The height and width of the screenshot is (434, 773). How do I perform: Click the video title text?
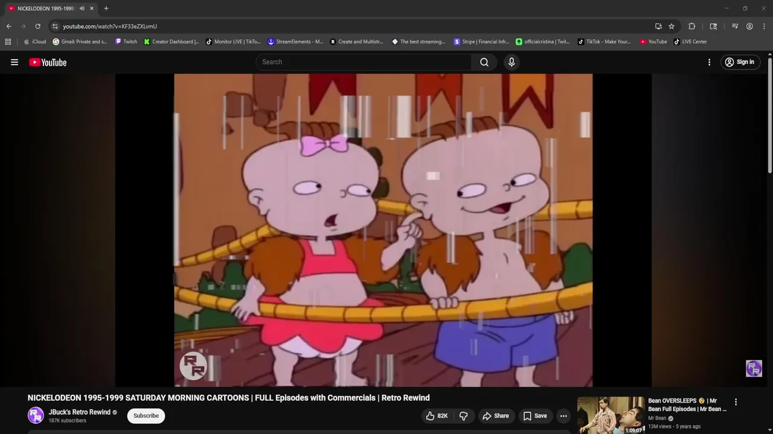229,398
